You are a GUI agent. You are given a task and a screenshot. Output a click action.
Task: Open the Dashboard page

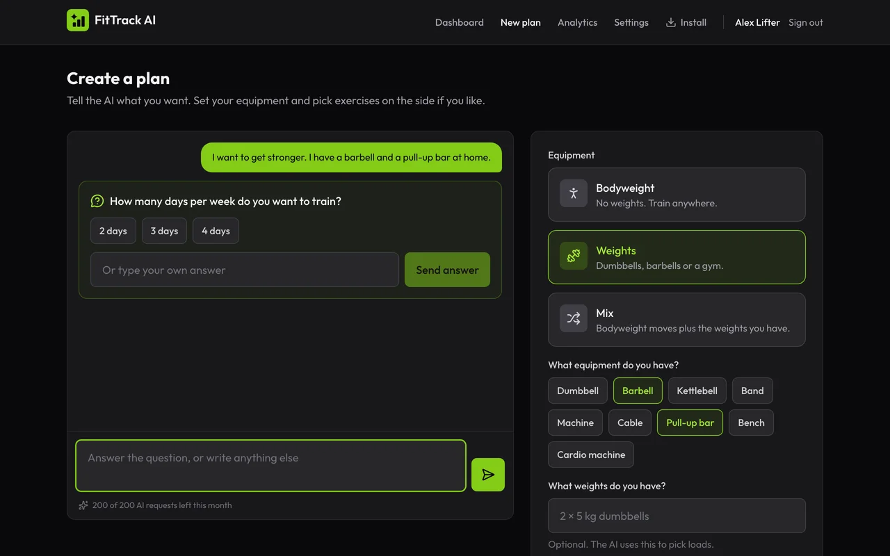click(460, 22)
